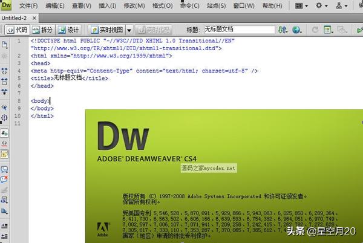Click the </head> tag on line 6
363x243 pixels.
tap(42, 86)
